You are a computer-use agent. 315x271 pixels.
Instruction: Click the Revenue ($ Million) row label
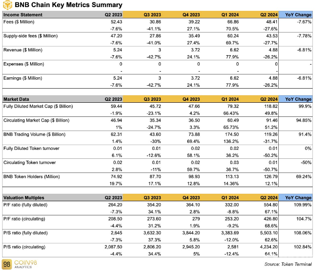click(x=23, y=50)
